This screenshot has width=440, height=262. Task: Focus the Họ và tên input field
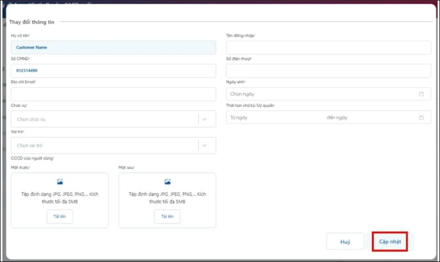(113, 48)
